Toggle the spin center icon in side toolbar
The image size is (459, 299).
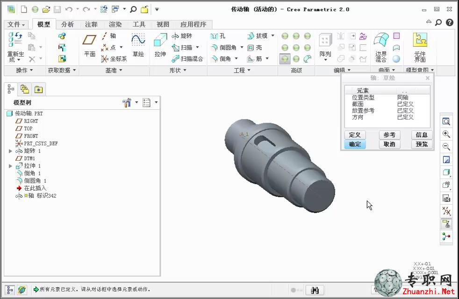[446, 236]
